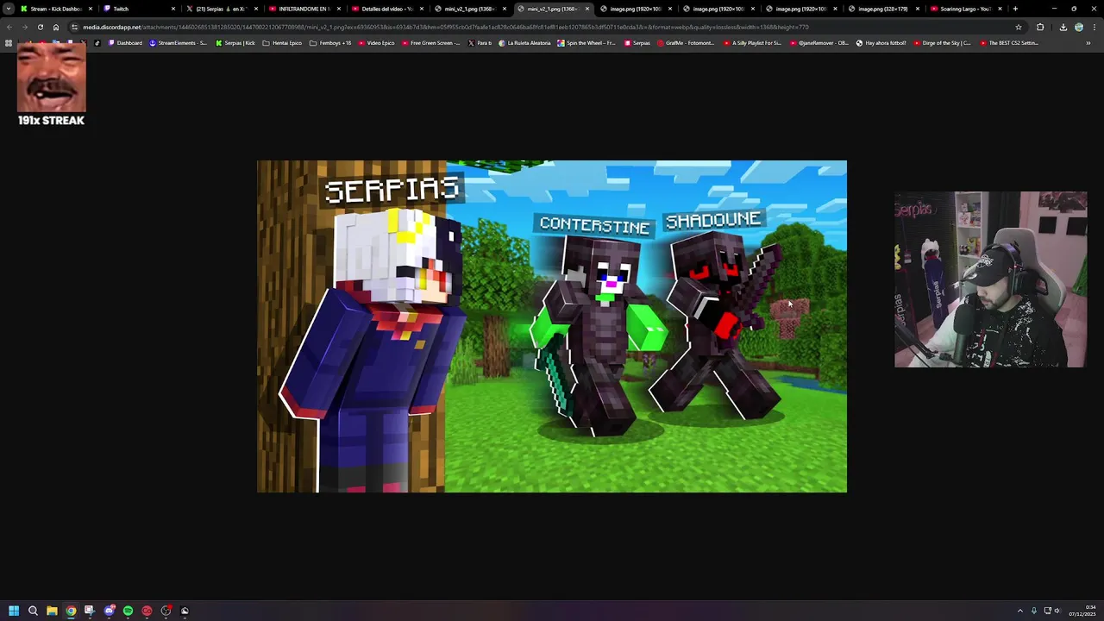Open the Chrome three-dot menu
The image size is (1104, 621).
coord(1094,27)
